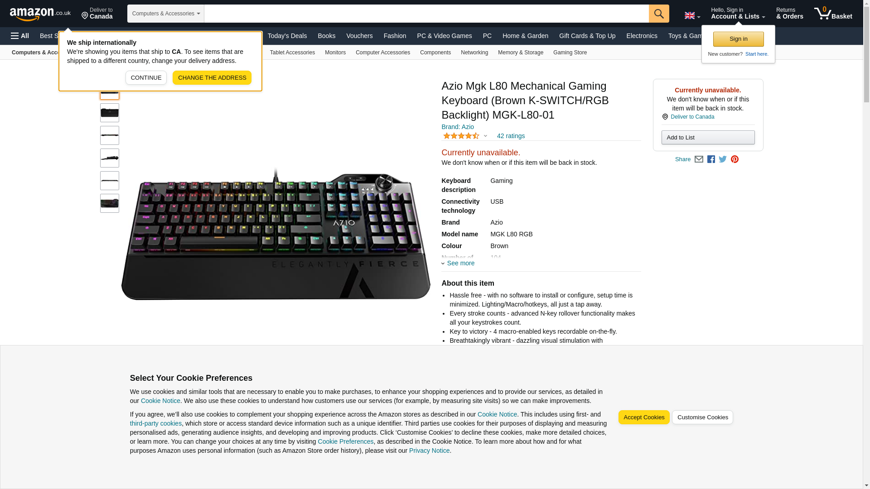
Task: Click the Accept Cookies button
Action: point(644,417)
